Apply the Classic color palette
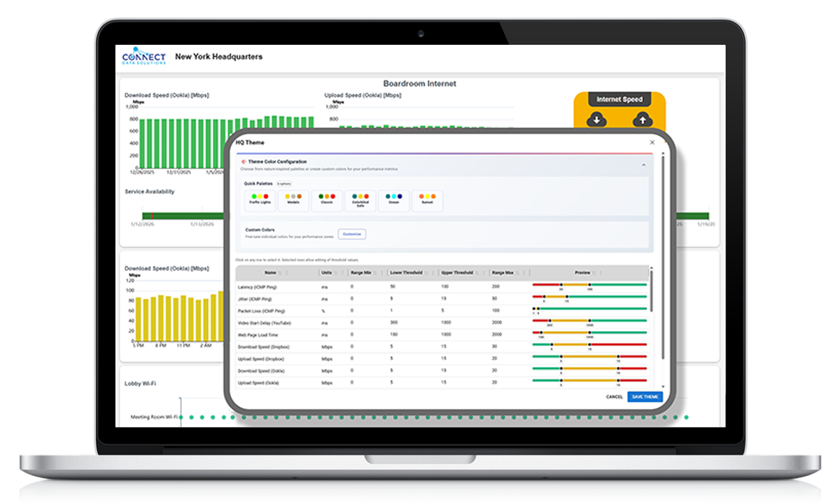Image resolution: width=840 pixels, height=504 pixels. pyautogui.click(x=327, y=200)
